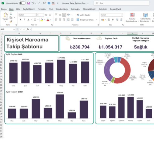Open the Yazı Tipi dialog launcher
This screenshot has height=154, width=154.
coord(52,25)
